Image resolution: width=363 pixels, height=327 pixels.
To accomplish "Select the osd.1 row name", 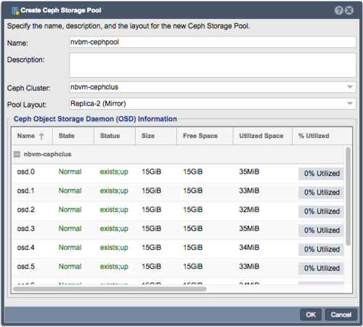I will (25, 191).
